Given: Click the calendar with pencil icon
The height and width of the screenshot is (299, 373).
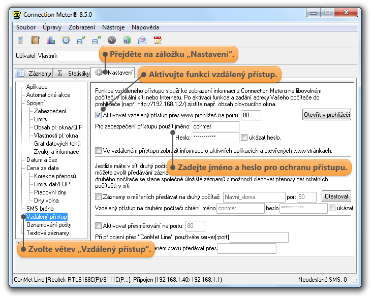Looking at the screenshot, I should coord(157,40).
